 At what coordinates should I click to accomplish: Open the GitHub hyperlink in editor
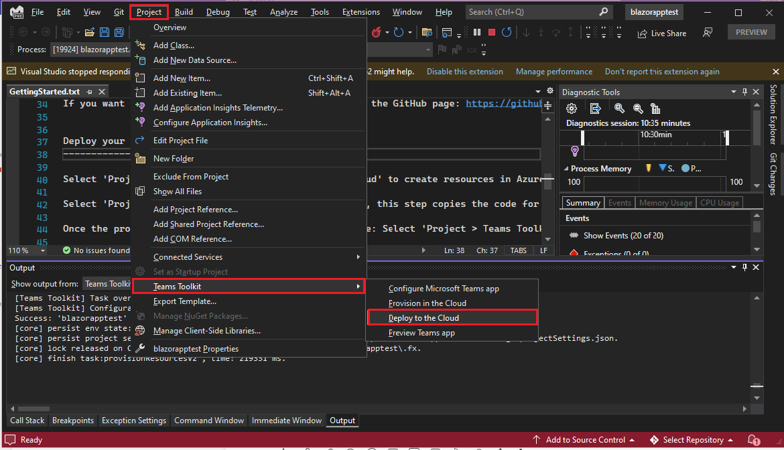(x=503, y=103)
